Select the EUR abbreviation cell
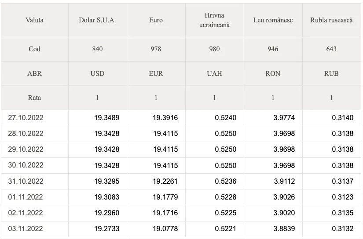Screen dimensions: 363x239 156,74
